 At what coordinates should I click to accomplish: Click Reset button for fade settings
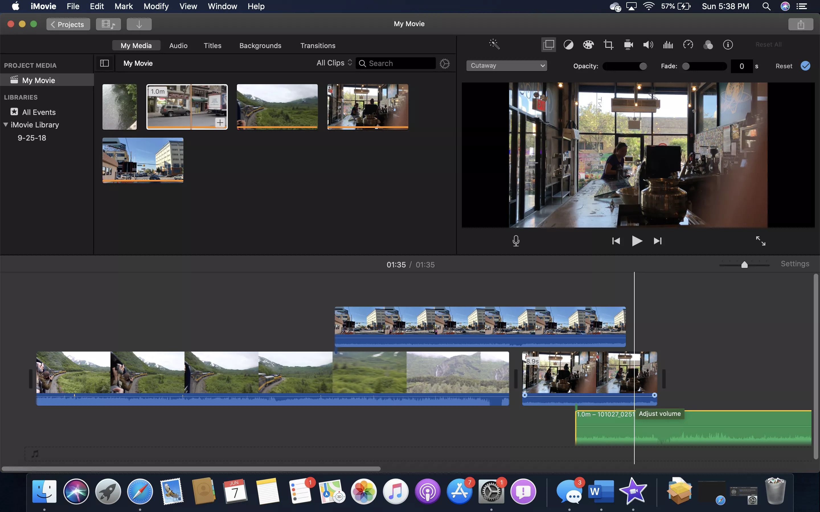[783, 65]
